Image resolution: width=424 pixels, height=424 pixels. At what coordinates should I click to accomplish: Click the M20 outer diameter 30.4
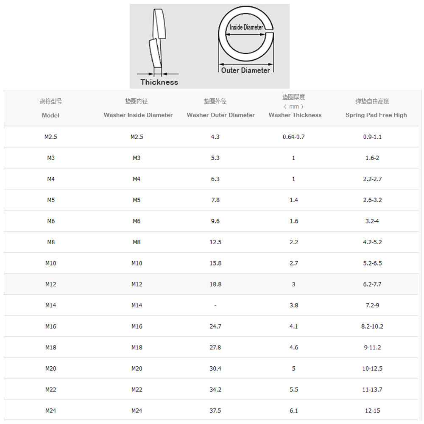(x=215, y=369)
